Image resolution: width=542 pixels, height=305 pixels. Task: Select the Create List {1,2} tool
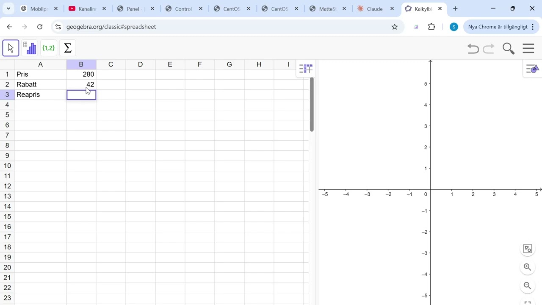[x=49, y=48]
